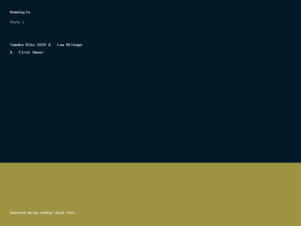Screen dimensions: 301x226
Task: Click the word Low in the heading
Action: (60, 45)
